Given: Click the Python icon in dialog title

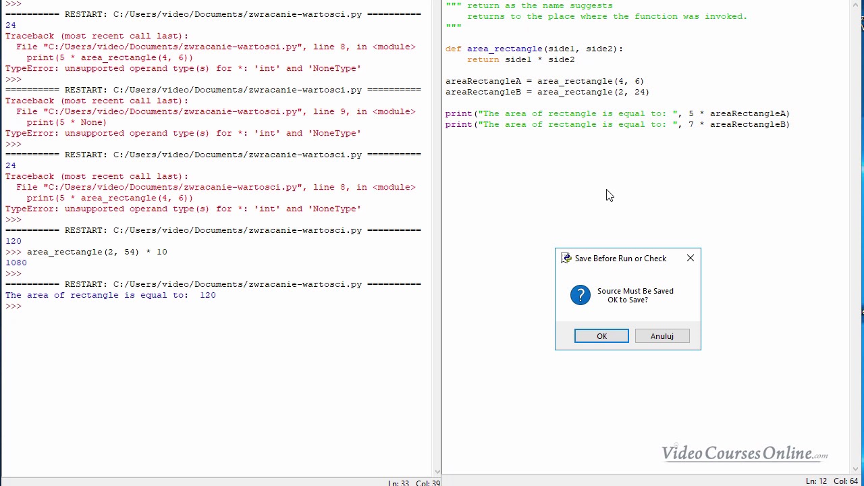Looking at the screenshot, I should [x=566, y=259].
